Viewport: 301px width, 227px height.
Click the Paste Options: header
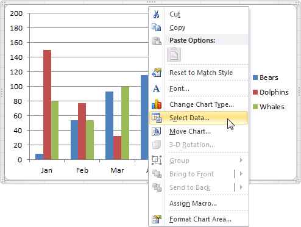click(193, 40)
